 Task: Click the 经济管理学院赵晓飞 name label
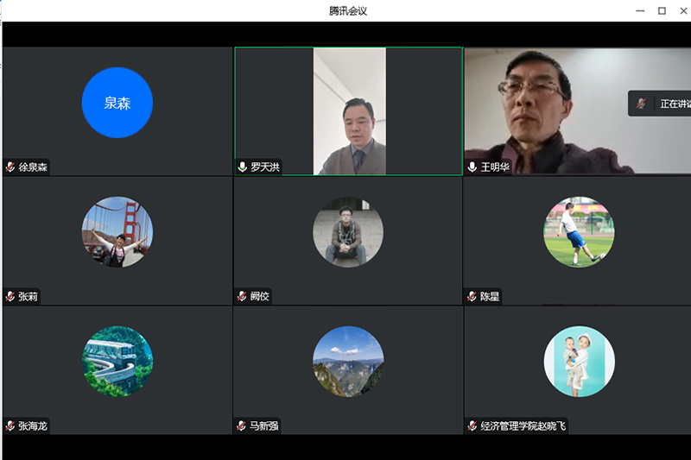(x=523, y=426)
